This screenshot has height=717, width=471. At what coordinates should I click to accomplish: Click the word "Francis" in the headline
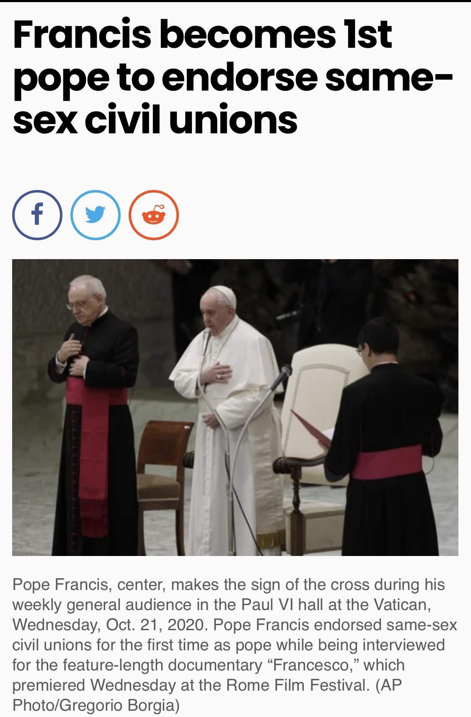82,34
